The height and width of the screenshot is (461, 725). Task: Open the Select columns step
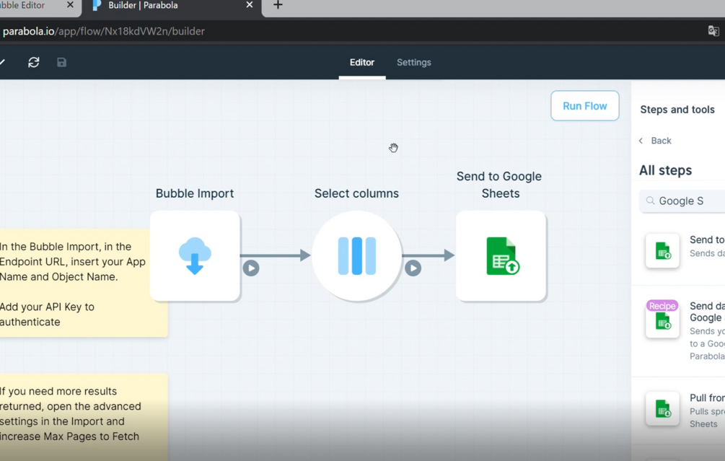pos(356,255)
